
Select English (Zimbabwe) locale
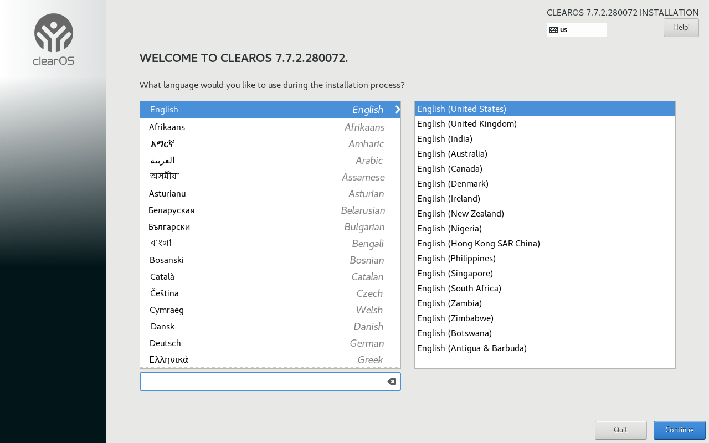545,318
